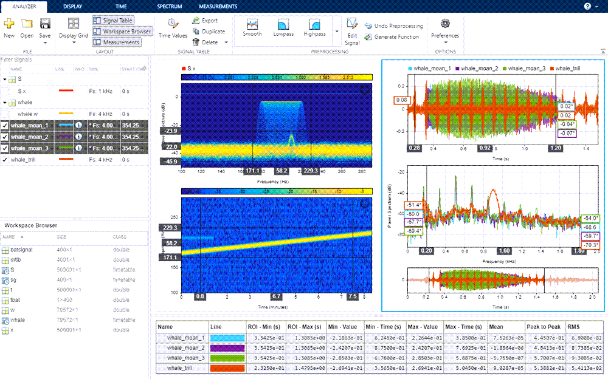
Task: Click the Edit Signal tool
Action: click(351, 30)
